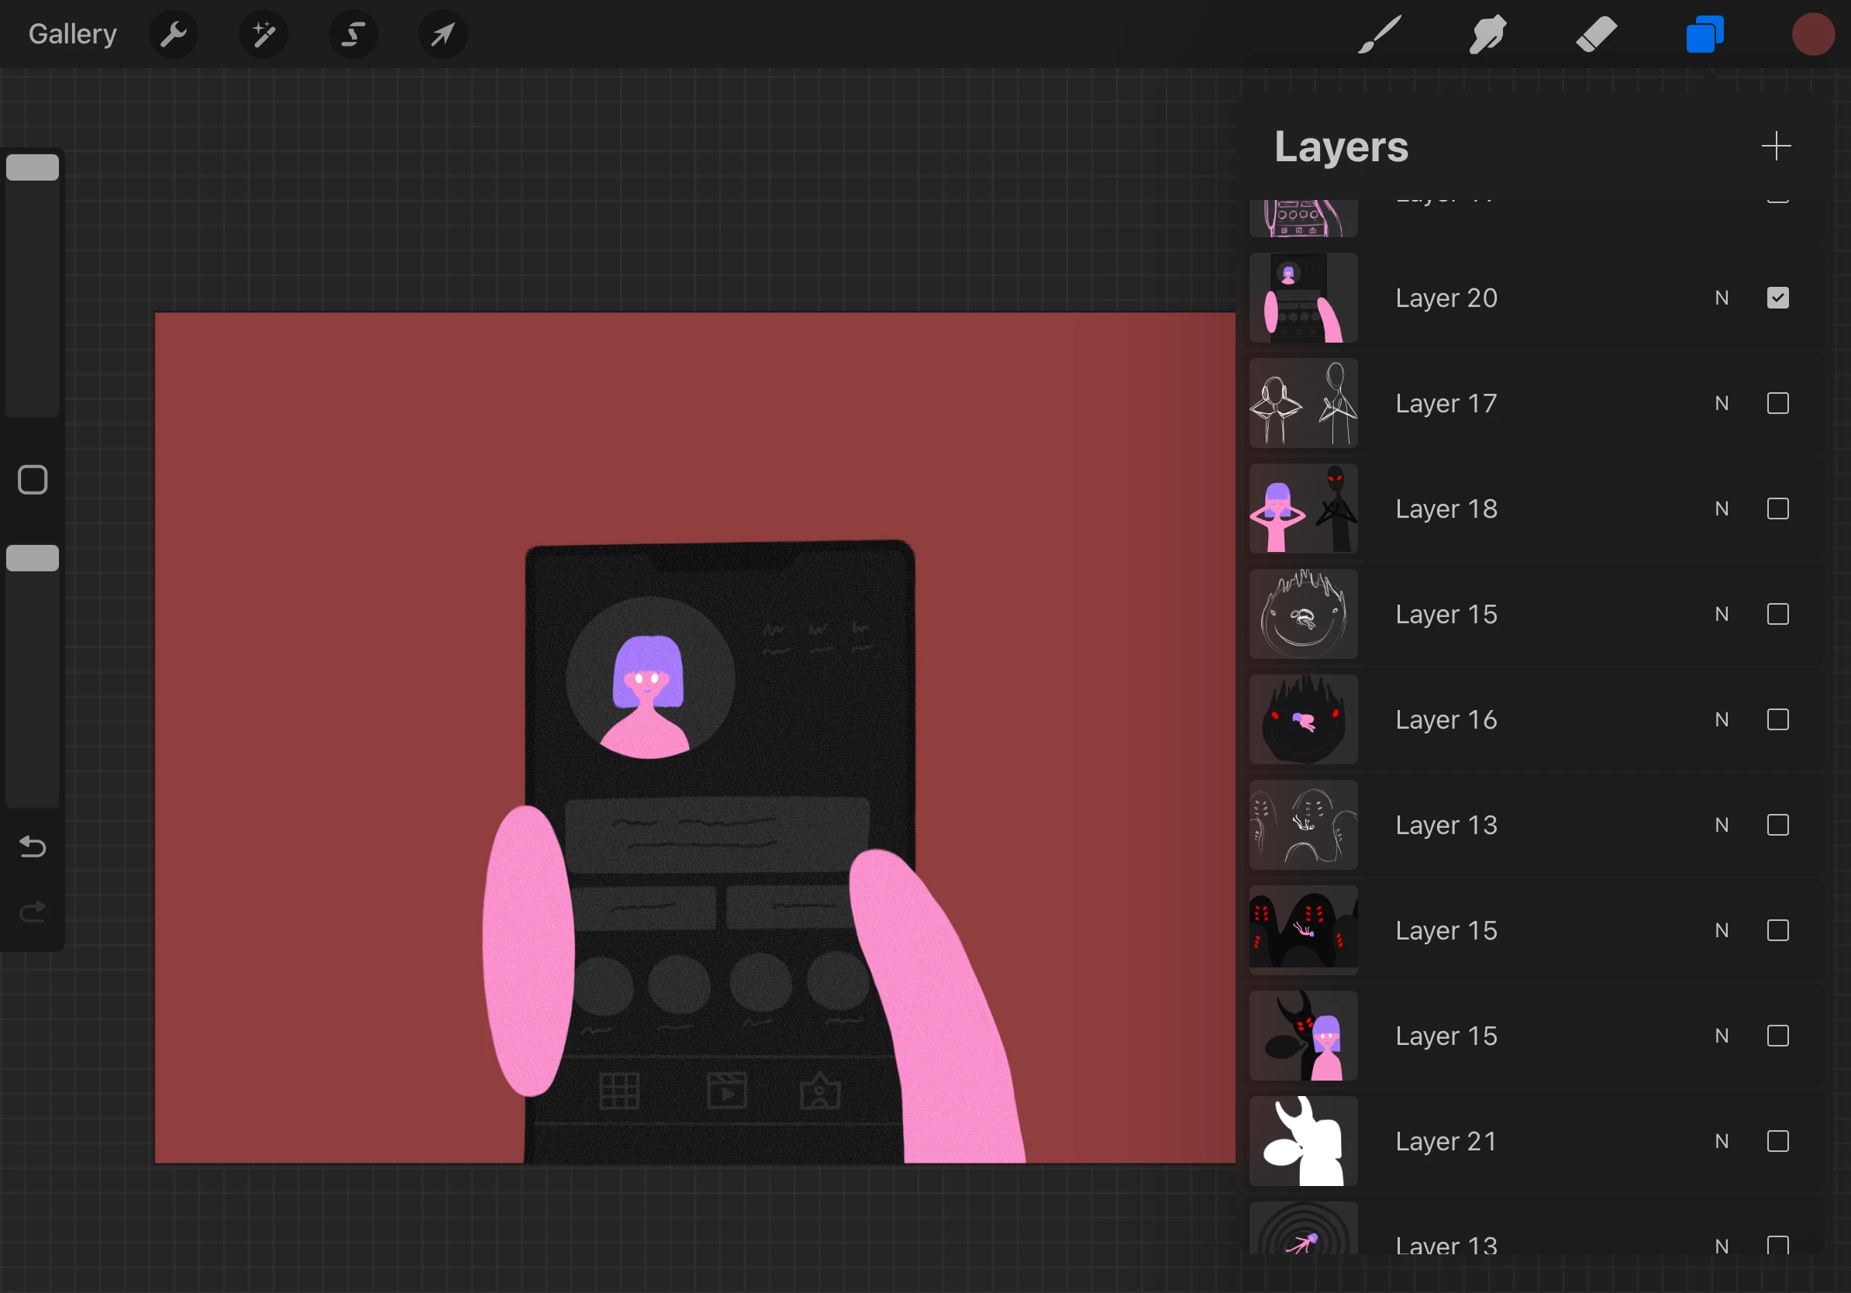Image resolution: width=1851 pixels, height=1293 pixels.
Task: Click the "Layer 21" name
Action: 1446,1141
